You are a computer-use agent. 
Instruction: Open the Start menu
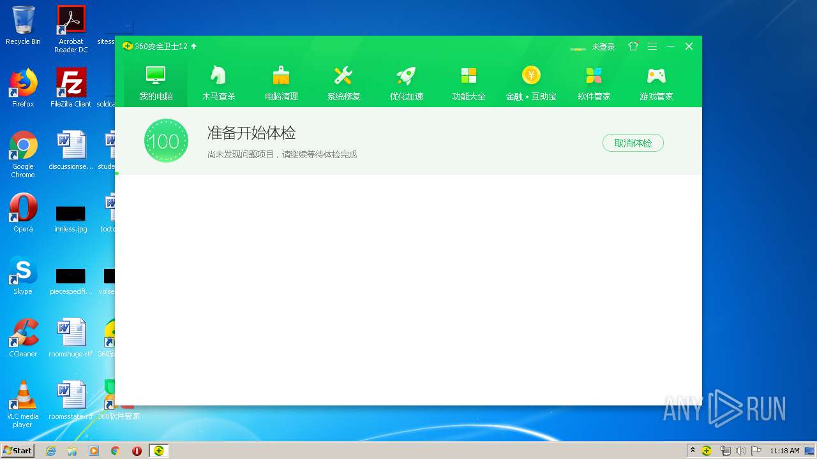17,450
